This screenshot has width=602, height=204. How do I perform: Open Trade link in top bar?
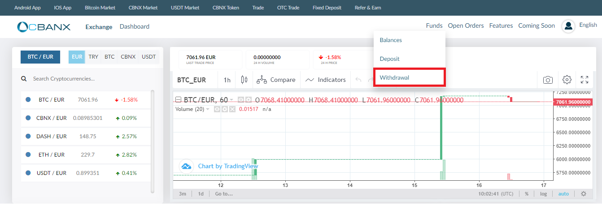click(x=258, y=8)
